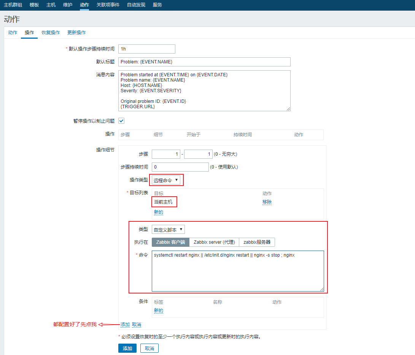Image resolution: width=415 pixels, height=355 pixels.
Task: Toggle the 暂停操作以制止问题 checkbox
Action: tap(122, 121)
